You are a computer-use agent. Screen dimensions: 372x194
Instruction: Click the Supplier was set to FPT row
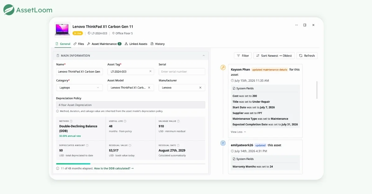pyautogui.click(x=247, y=113)
